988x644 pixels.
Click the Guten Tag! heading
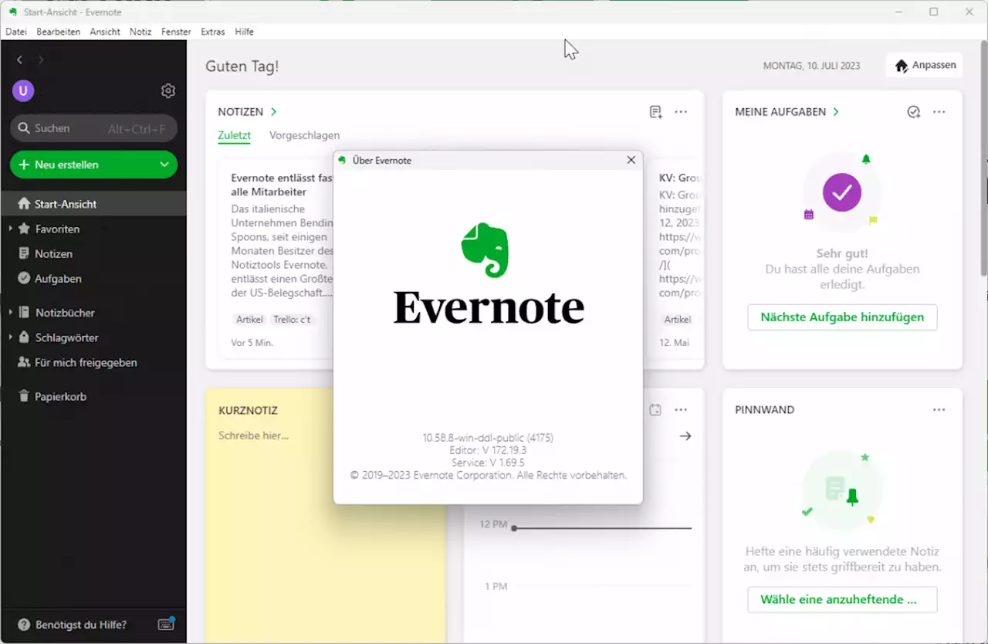tap(242, 66)
